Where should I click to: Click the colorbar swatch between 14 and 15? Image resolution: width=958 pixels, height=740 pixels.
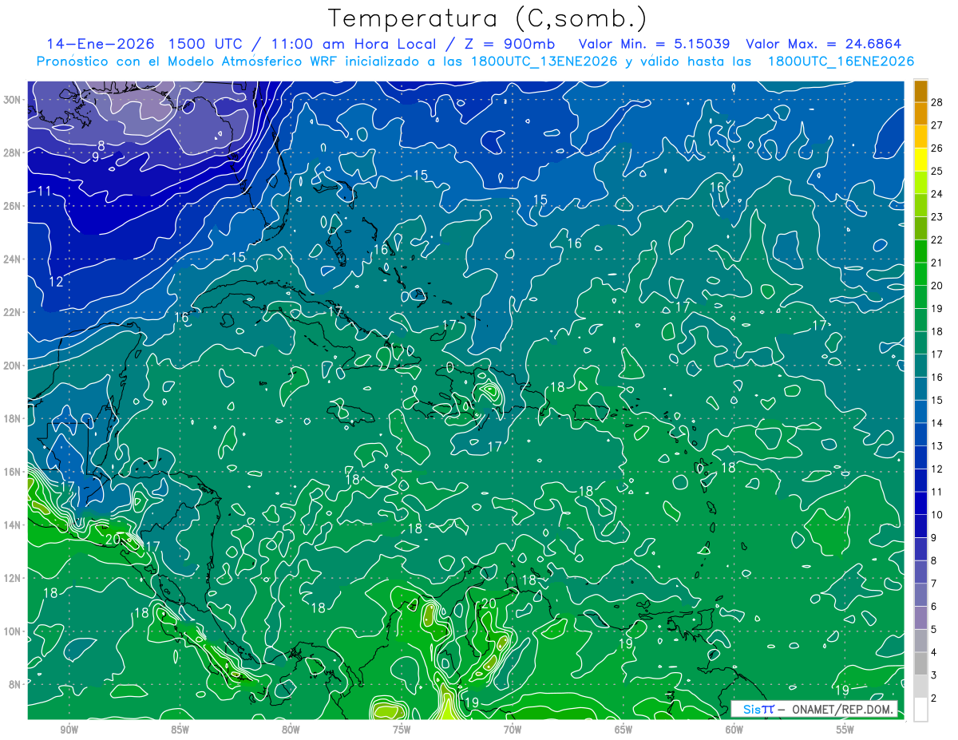[x=921, y=411]
